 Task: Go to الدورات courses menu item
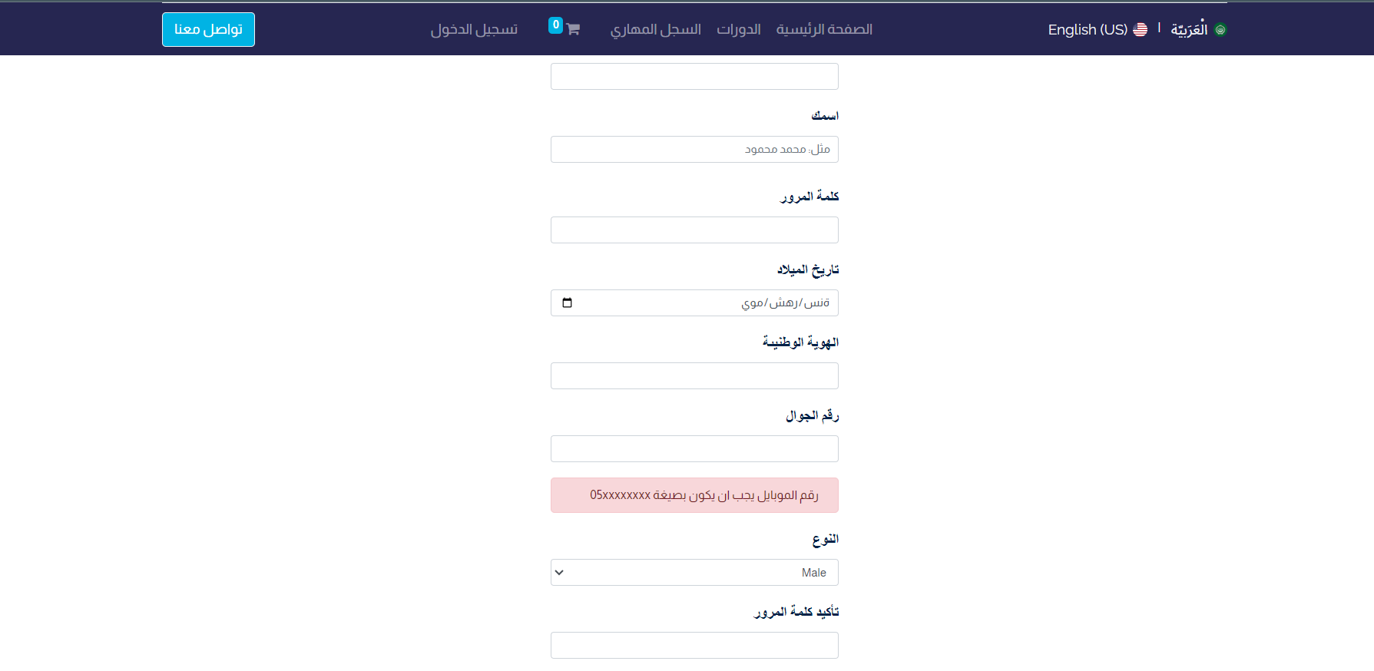[738, 29]
